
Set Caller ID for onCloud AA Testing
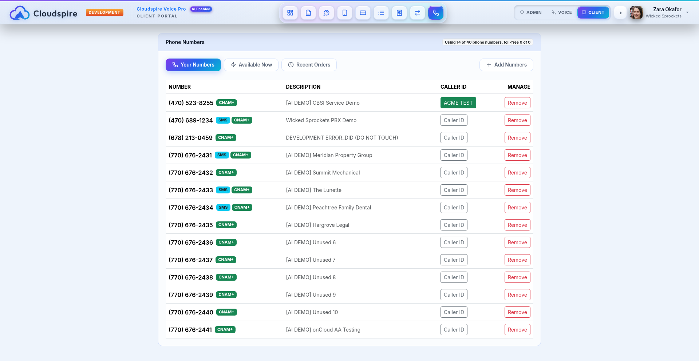[x=454, y=330]
